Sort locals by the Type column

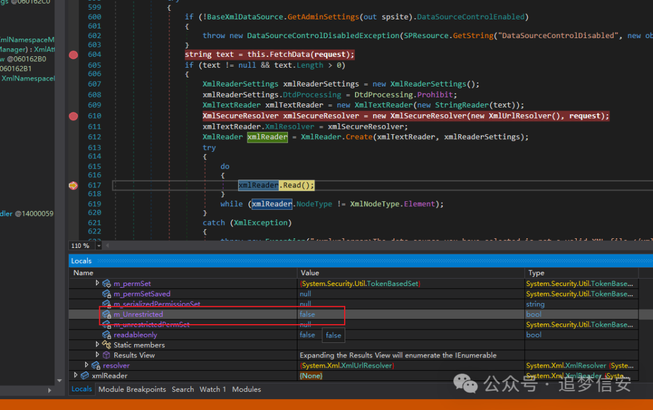pos(582,273)
